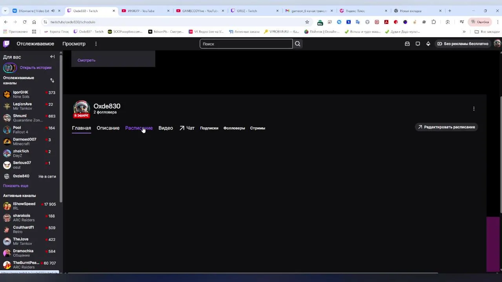Open TheJove channel in sidebar

point(30,241)
